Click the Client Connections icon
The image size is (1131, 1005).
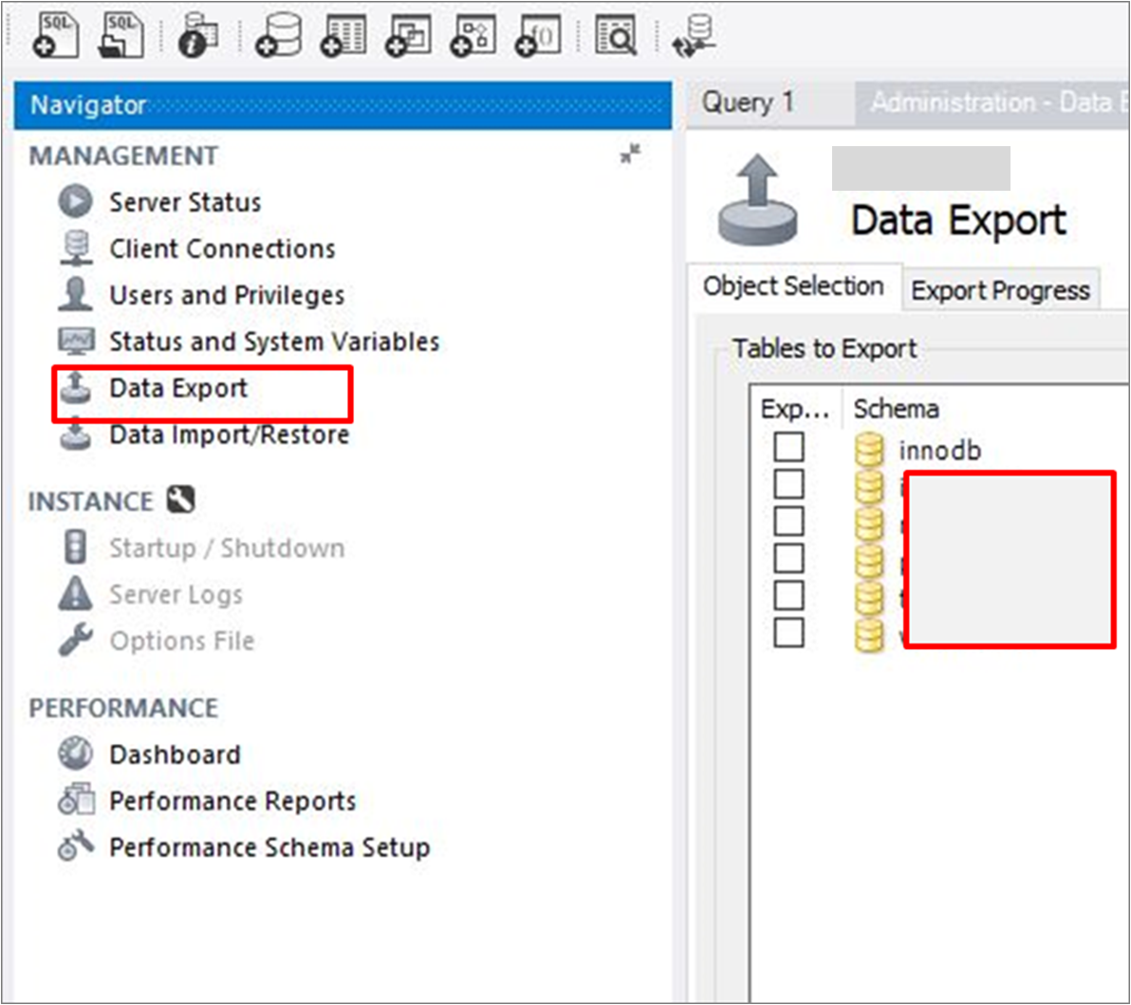pos(76,248)
